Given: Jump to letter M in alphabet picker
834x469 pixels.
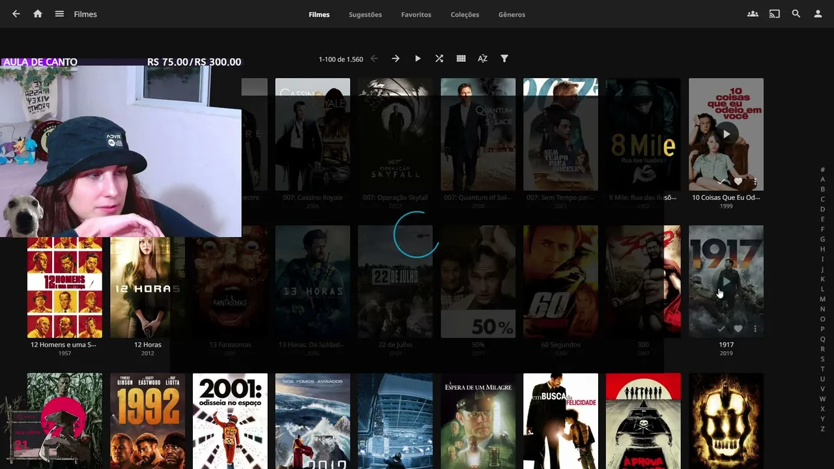Looking at the screenshot, I should pos(823,299).
